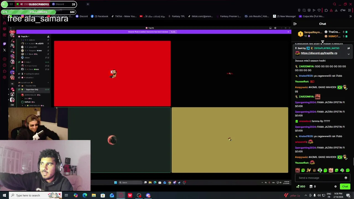Open the shop icon next to 0
354x199 pixels.
click(x=311, y=187)
